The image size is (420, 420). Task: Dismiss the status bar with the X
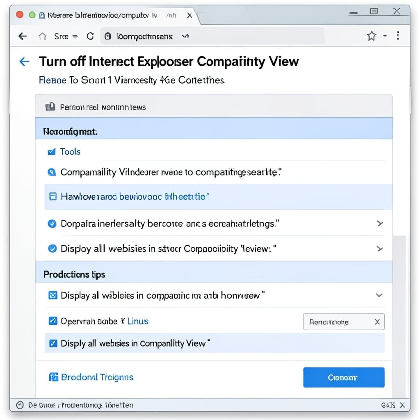[x=402, y=405]
